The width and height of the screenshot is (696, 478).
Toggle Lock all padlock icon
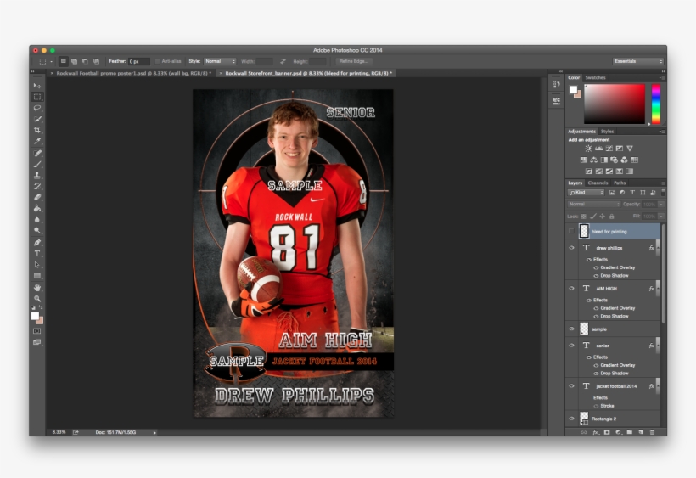(612, 217)
